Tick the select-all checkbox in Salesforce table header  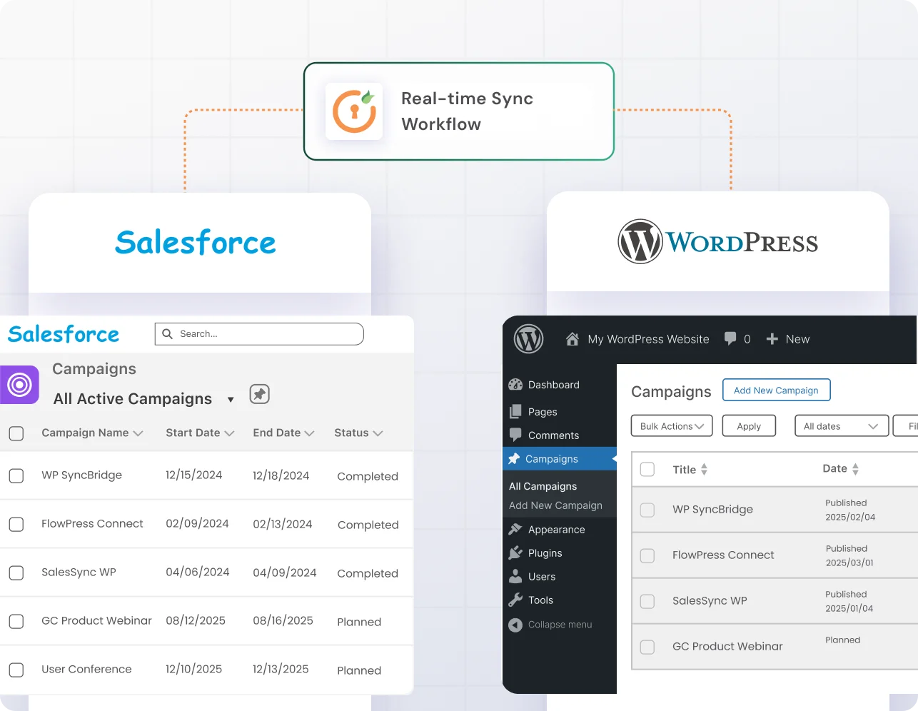(16, 433)
